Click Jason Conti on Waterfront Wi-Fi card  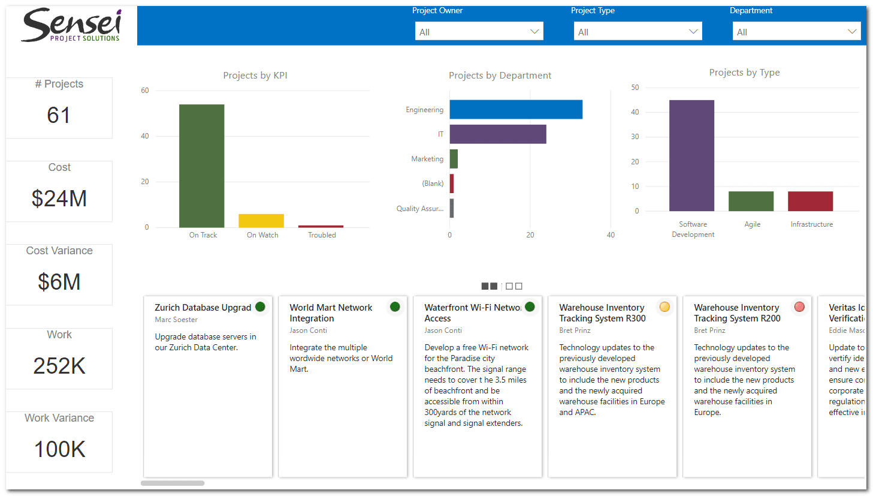[x=443, y=330]
